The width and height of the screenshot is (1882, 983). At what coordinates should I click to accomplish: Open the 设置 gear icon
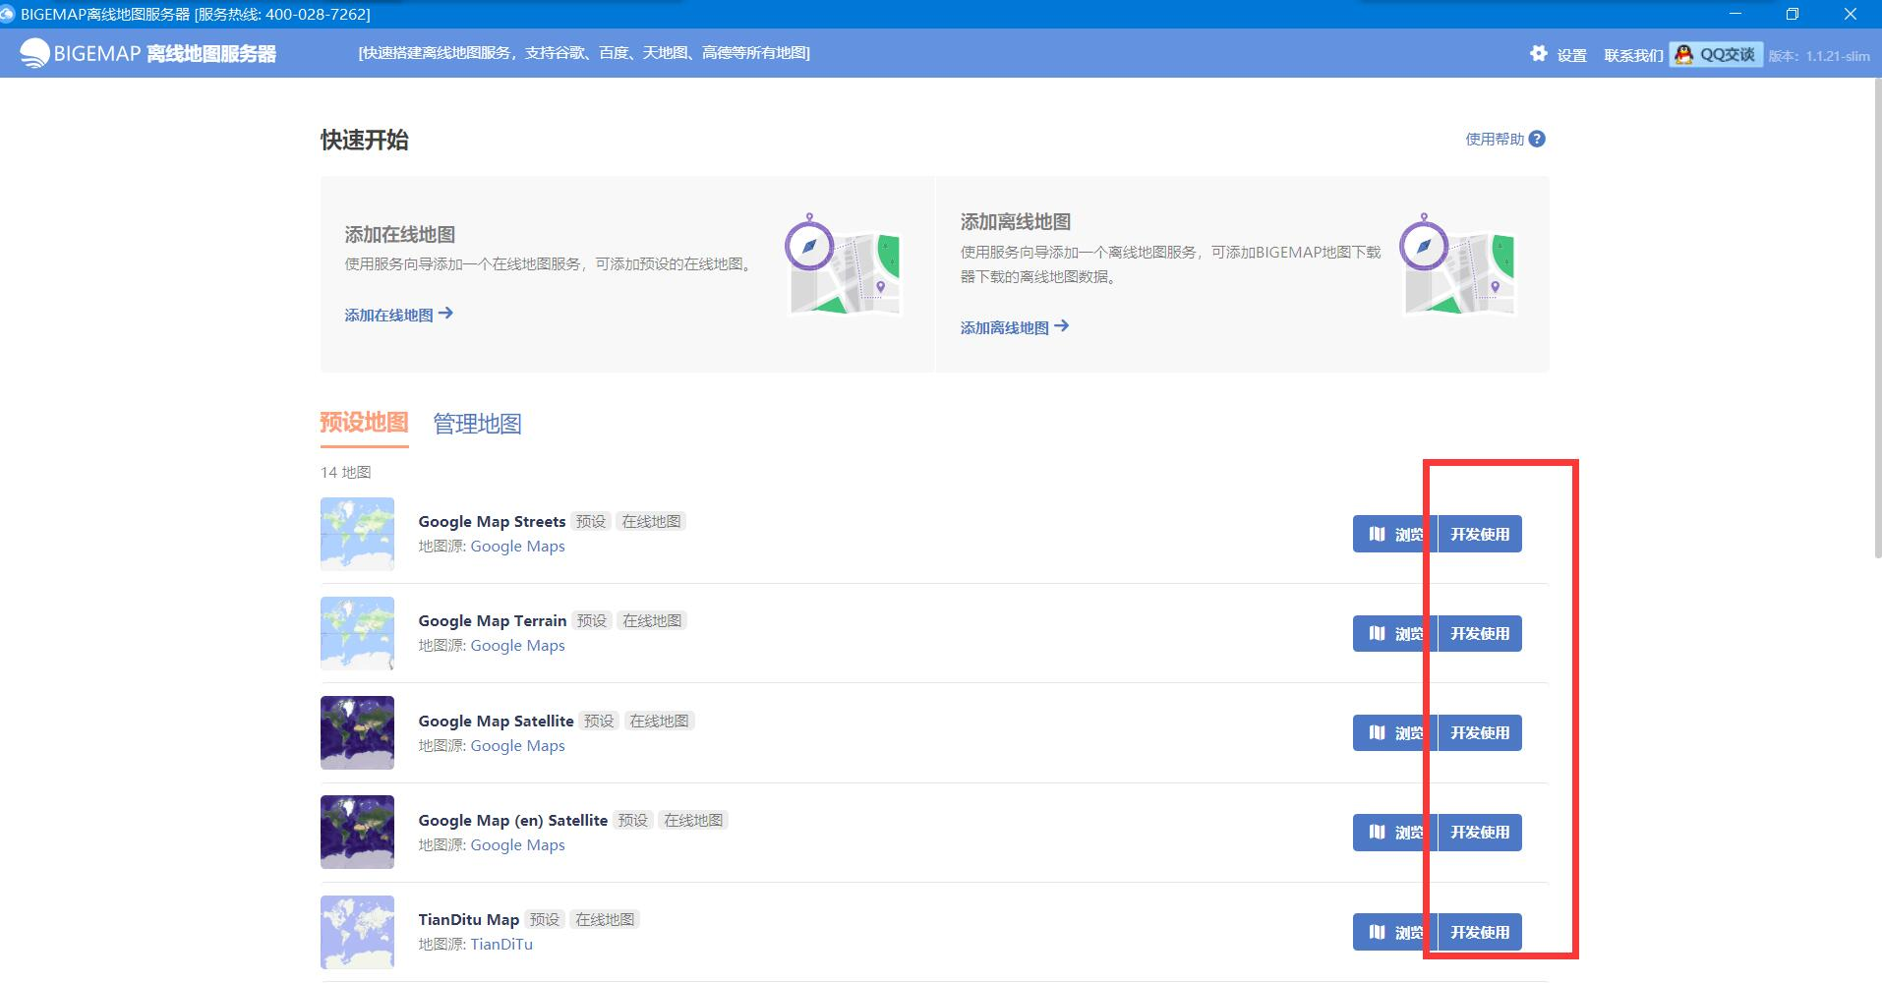pyautogui.click(x=1538, y=54)
